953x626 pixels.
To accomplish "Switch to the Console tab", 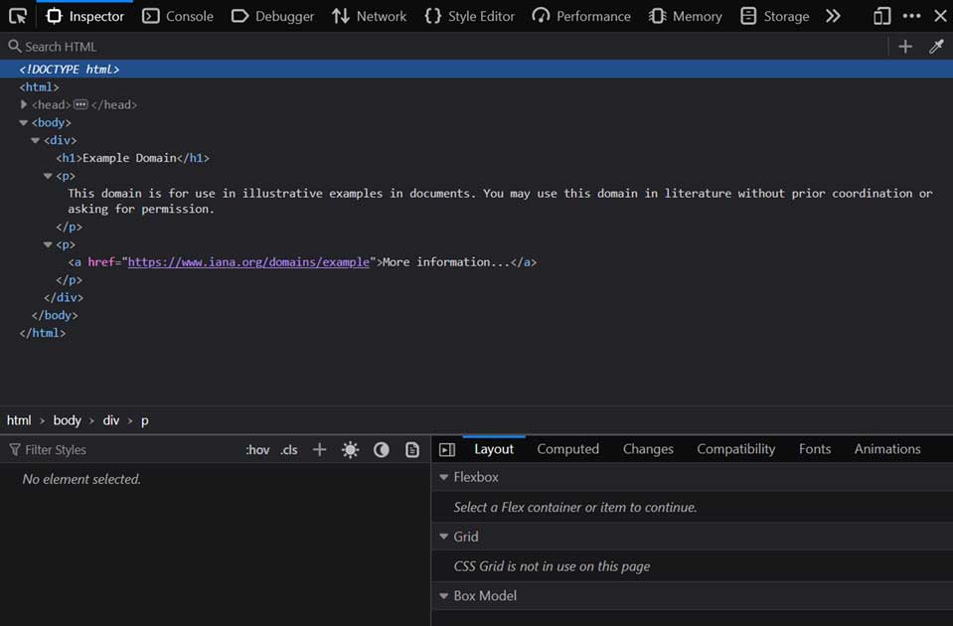I will 178,16.
